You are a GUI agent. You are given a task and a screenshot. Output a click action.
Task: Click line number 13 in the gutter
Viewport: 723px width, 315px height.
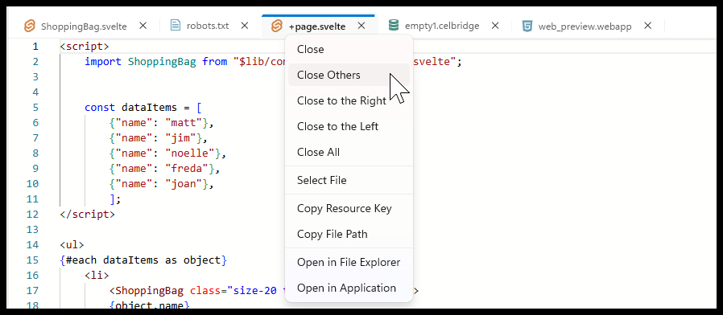pyautogui.click(x=32, y=229)
